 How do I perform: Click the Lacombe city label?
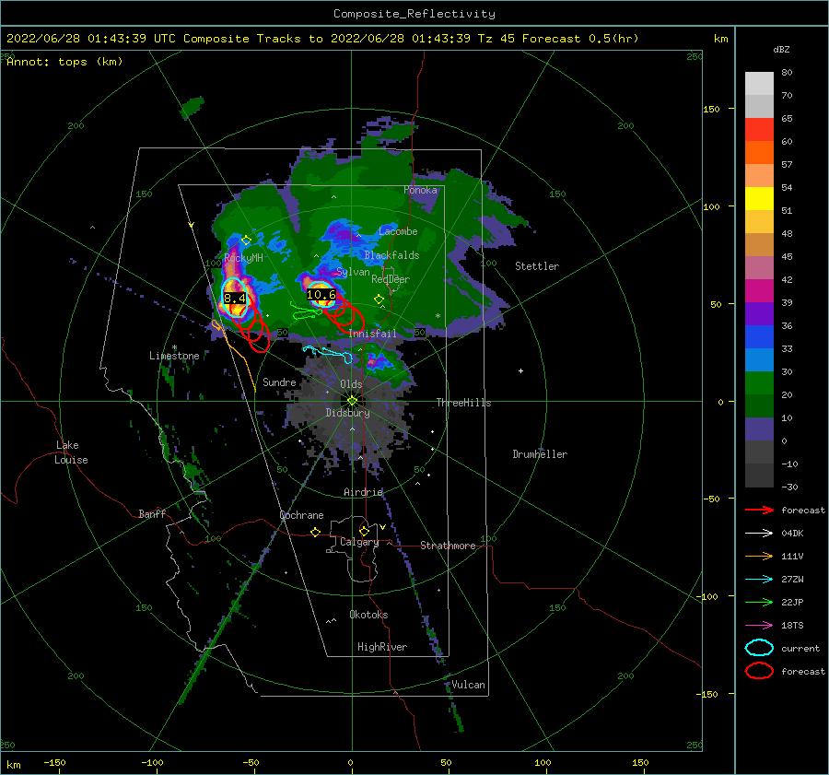[x=398, y=231]
